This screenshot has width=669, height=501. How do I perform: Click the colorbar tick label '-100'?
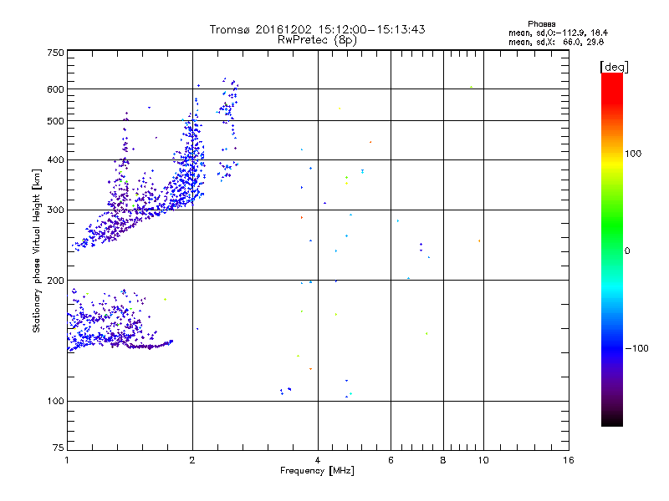click(637, 348)
